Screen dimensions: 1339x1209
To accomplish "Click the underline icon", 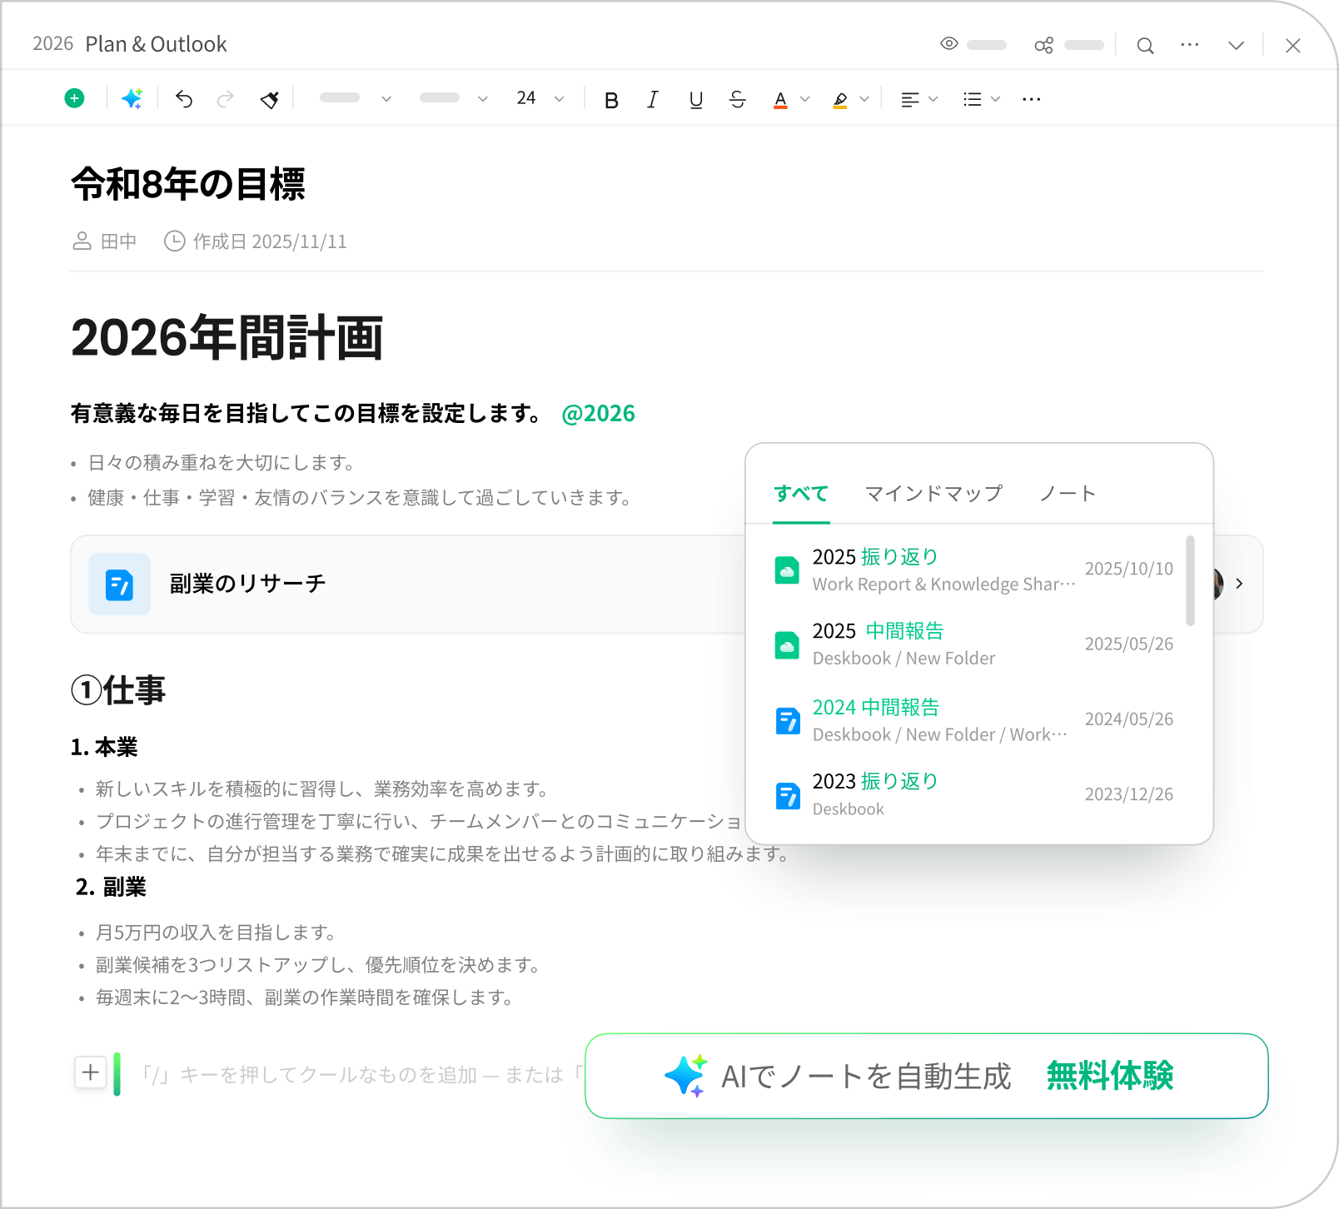I will 696,99.
